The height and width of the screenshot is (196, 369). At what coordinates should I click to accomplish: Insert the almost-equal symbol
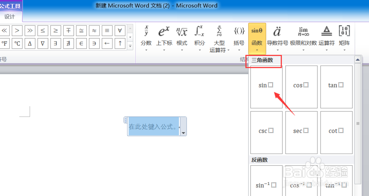point(94,31)
